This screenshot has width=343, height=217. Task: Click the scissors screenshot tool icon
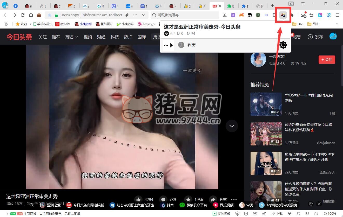pyautogui.click(x=225, y=15)
